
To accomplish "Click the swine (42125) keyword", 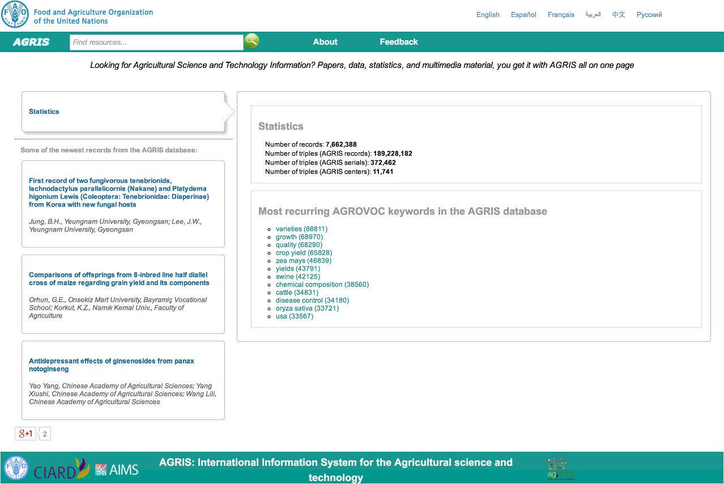I will [298, 277].
